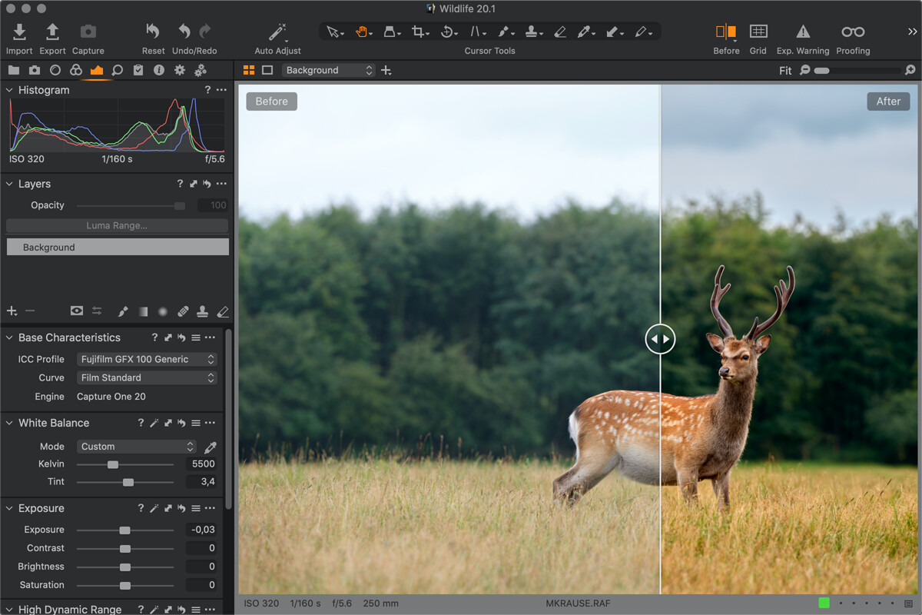Click the before/after split handle
922x615 pixels.
click(660, 339)
